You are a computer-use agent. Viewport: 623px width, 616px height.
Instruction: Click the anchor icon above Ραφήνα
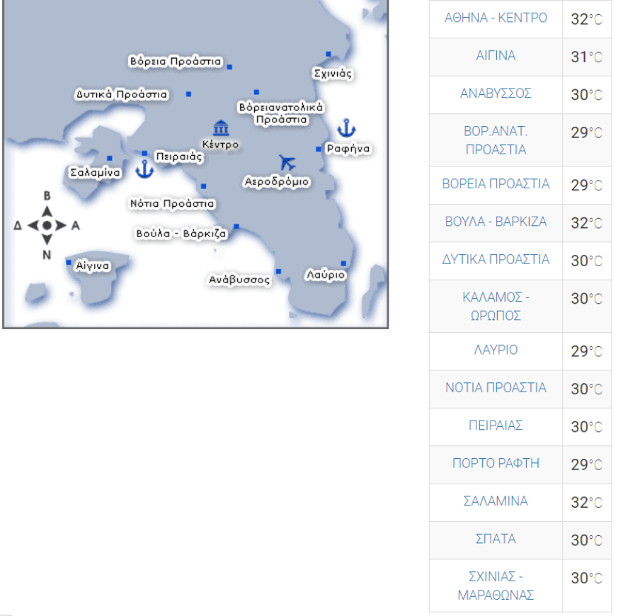coord(346,128)
